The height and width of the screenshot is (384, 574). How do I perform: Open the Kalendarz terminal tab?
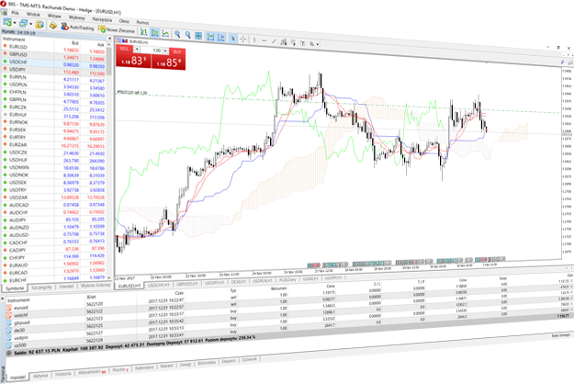point(144,367)
